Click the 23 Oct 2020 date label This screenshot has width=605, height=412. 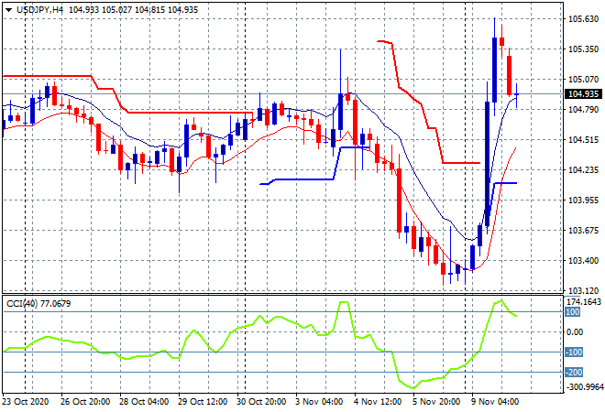pyautogui.click(x=26, y=402)
